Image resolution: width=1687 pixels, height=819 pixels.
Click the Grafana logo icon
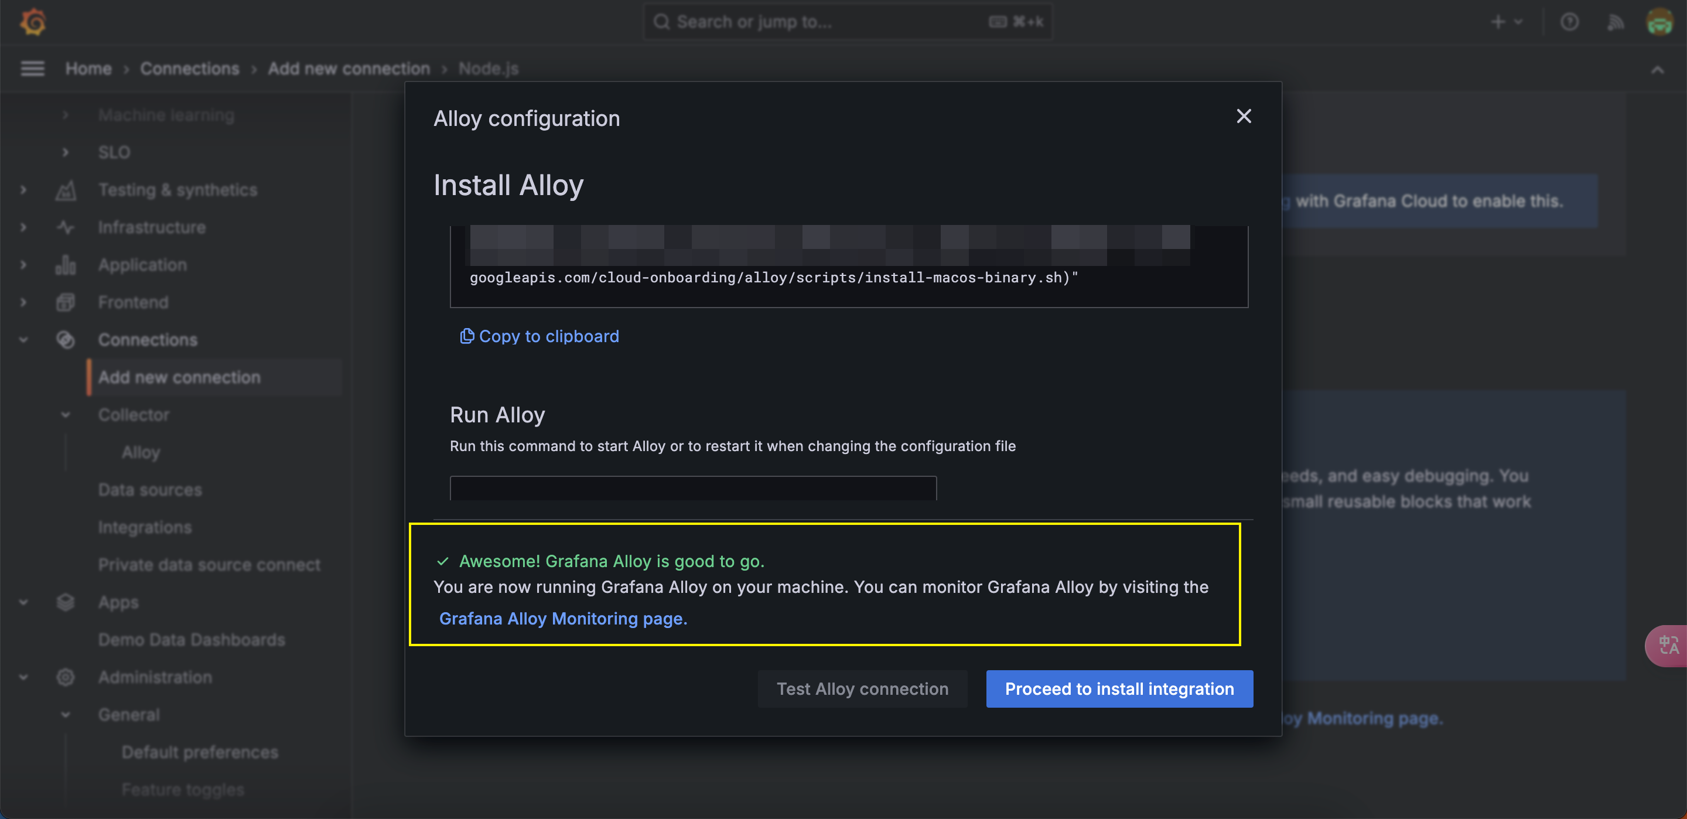tap(33, 22)
